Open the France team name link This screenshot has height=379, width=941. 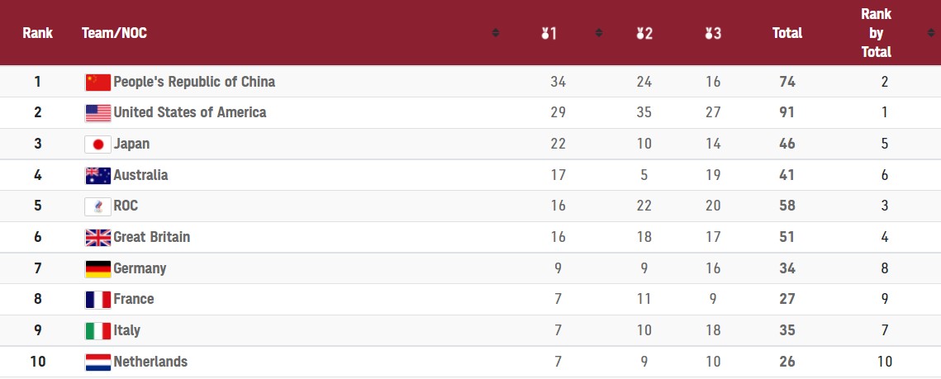pyautogui.click(x=134, y=299)
